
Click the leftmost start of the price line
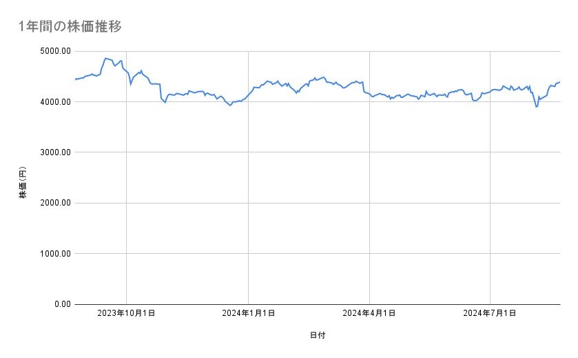pos(75,80)
